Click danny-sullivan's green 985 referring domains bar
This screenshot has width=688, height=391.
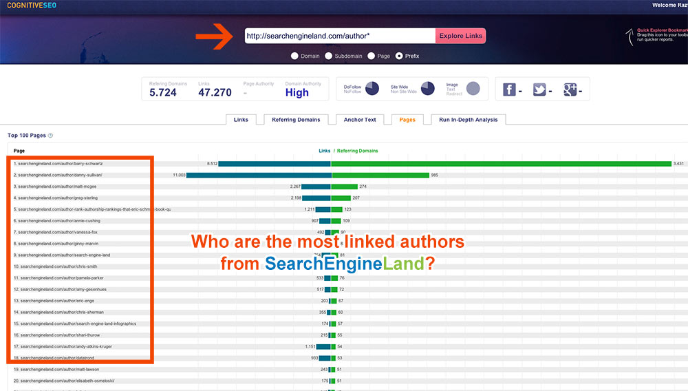[x=380, y=175]
